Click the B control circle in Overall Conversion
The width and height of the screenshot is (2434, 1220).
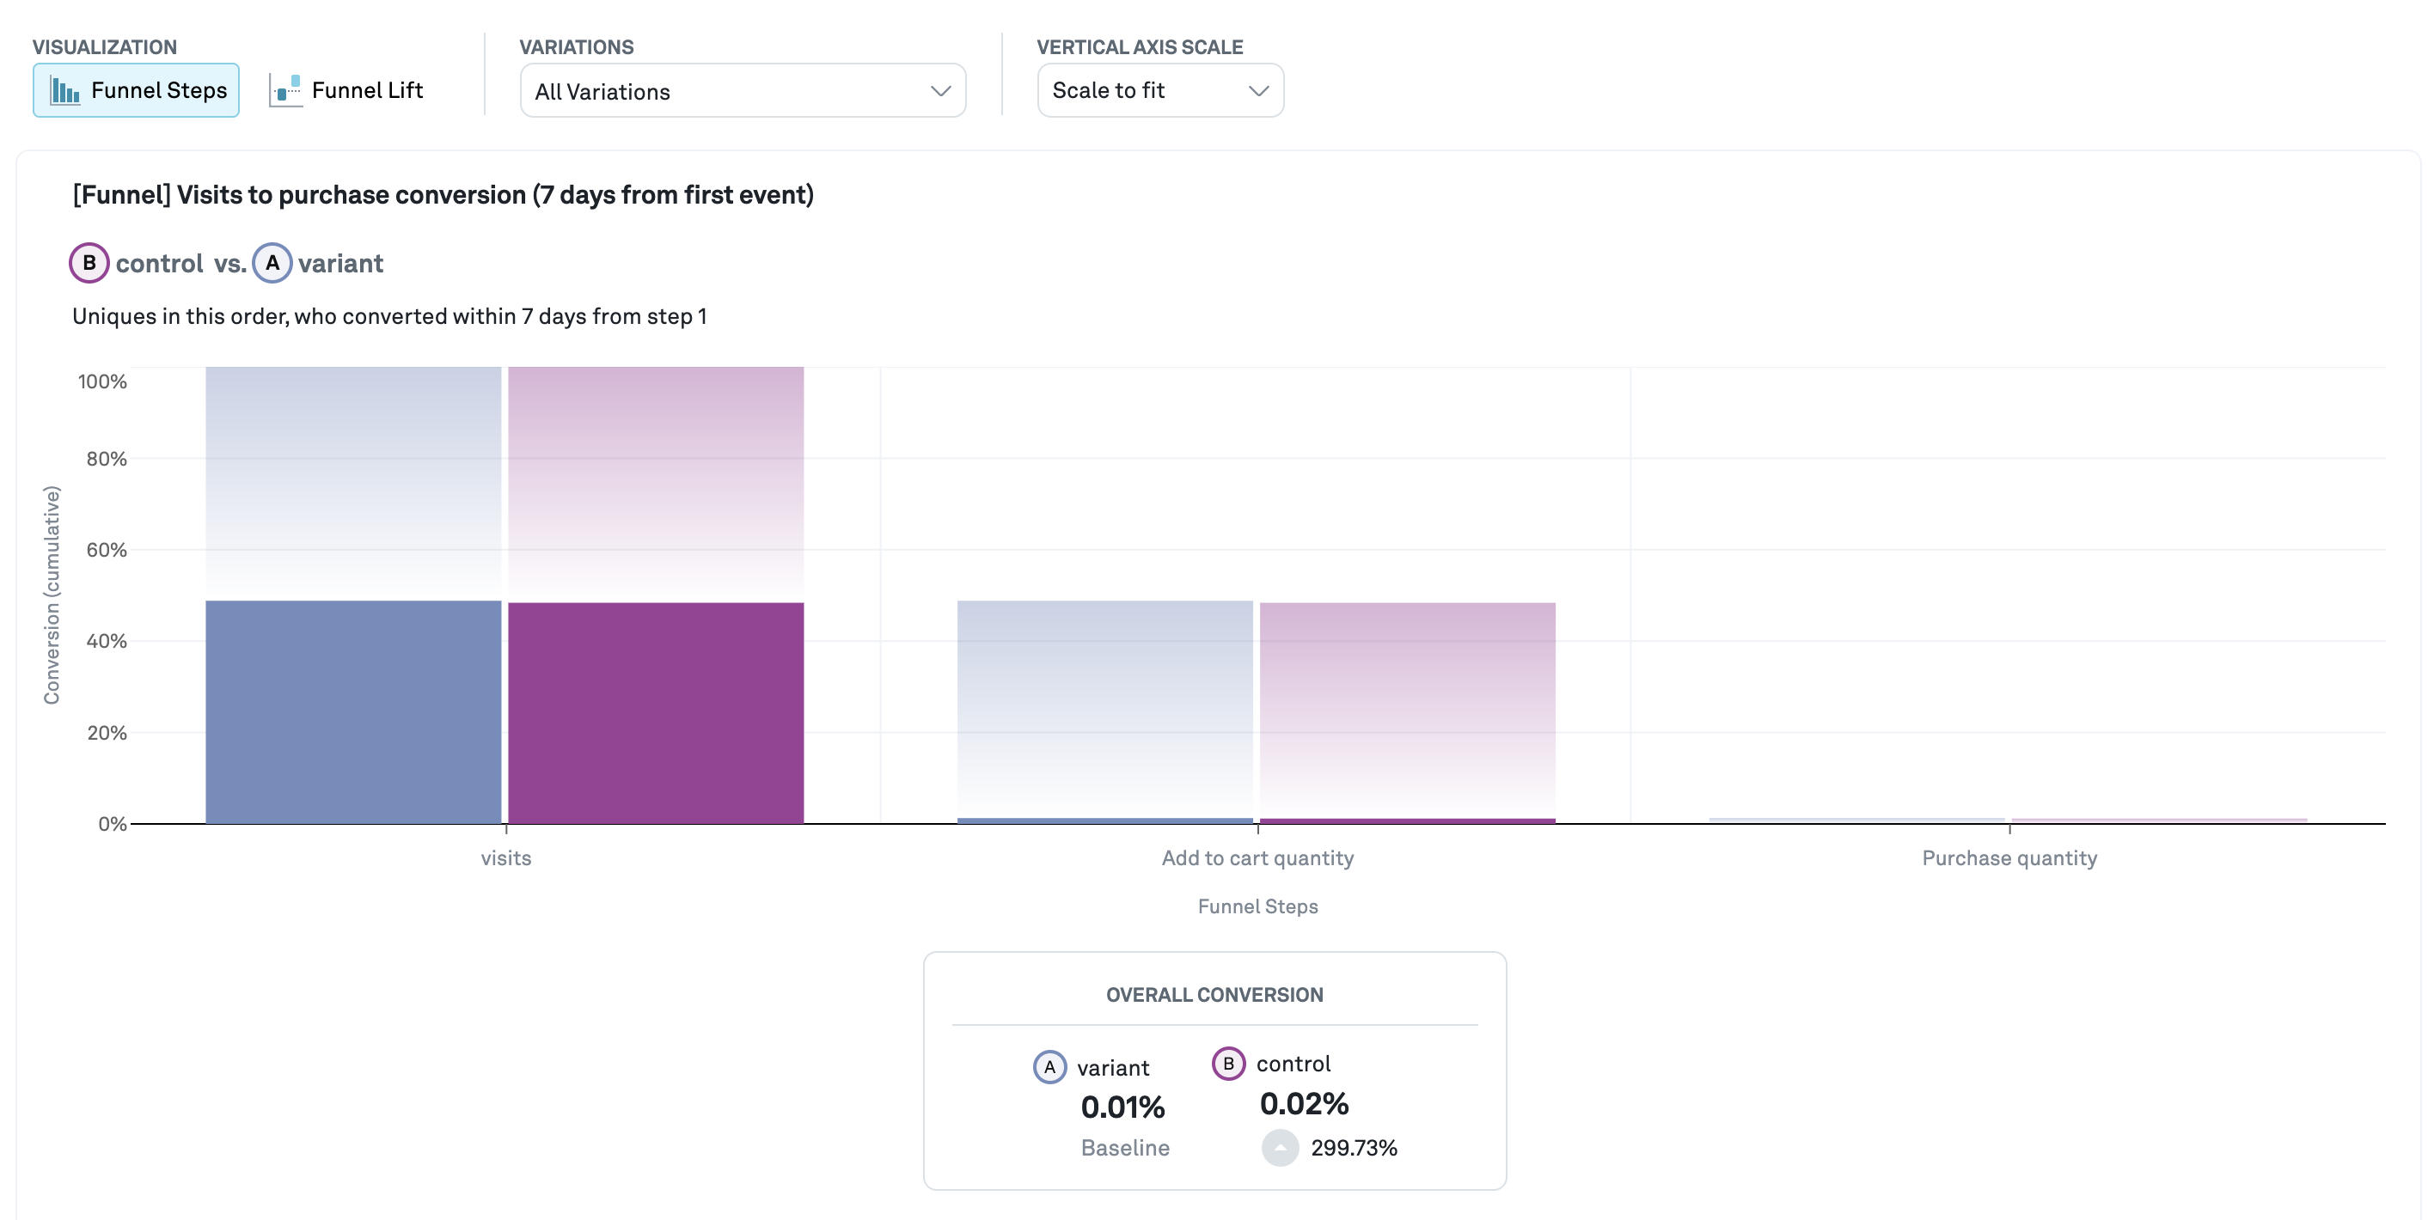1227,1064
